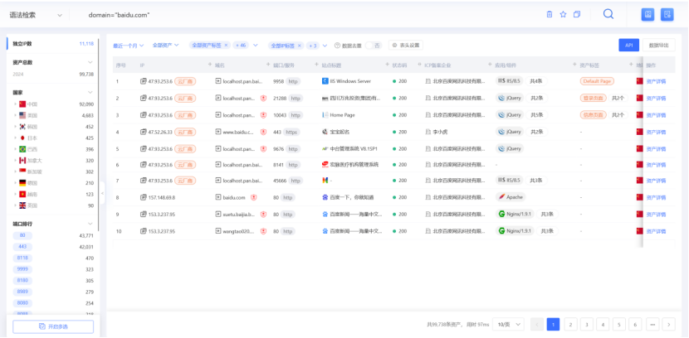
Task: Collapse the left sidebar using the handle
Action: [x=102, y=193]
